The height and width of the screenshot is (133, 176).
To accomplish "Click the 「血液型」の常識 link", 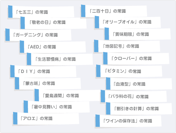I will (139, 84).
